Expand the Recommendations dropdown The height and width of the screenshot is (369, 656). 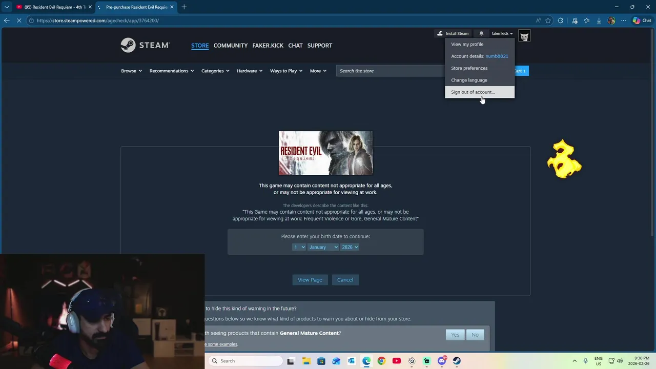click(172, 71)
